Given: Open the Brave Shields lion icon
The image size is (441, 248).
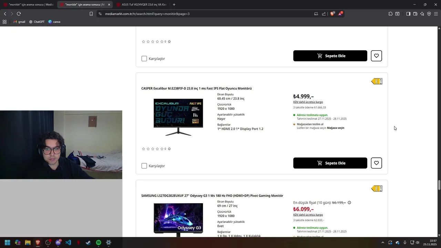Looking at the screenshot, I should [x=332, y=14].
